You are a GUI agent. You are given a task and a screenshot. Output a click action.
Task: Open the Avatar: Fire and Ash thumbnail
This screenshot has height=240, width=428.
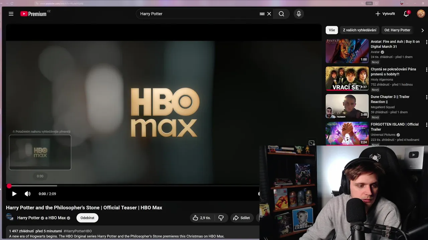[347, 51]
